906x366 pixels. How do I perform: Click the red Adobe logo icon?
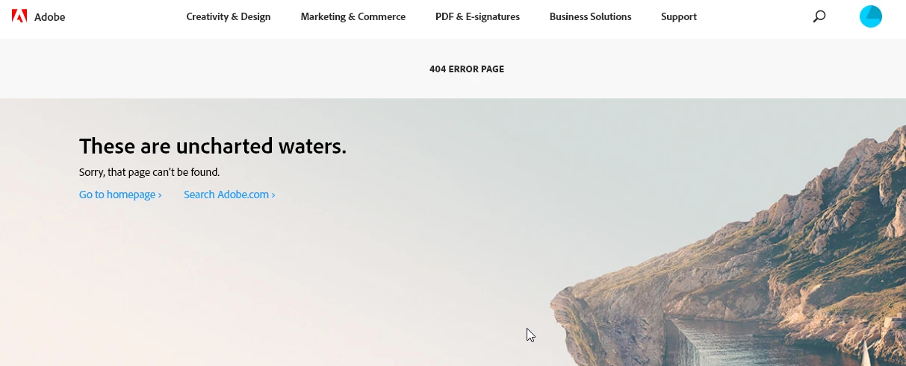tap(19, 16)
